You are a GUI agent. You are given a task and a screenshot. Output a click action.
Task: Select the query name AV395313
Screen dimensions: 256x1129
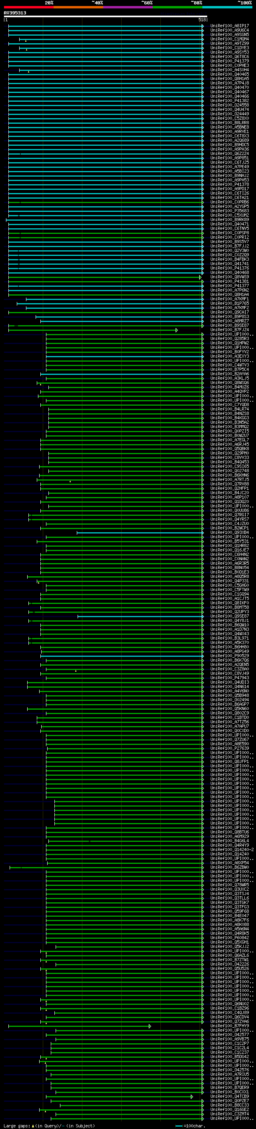[x=15, y=13]
